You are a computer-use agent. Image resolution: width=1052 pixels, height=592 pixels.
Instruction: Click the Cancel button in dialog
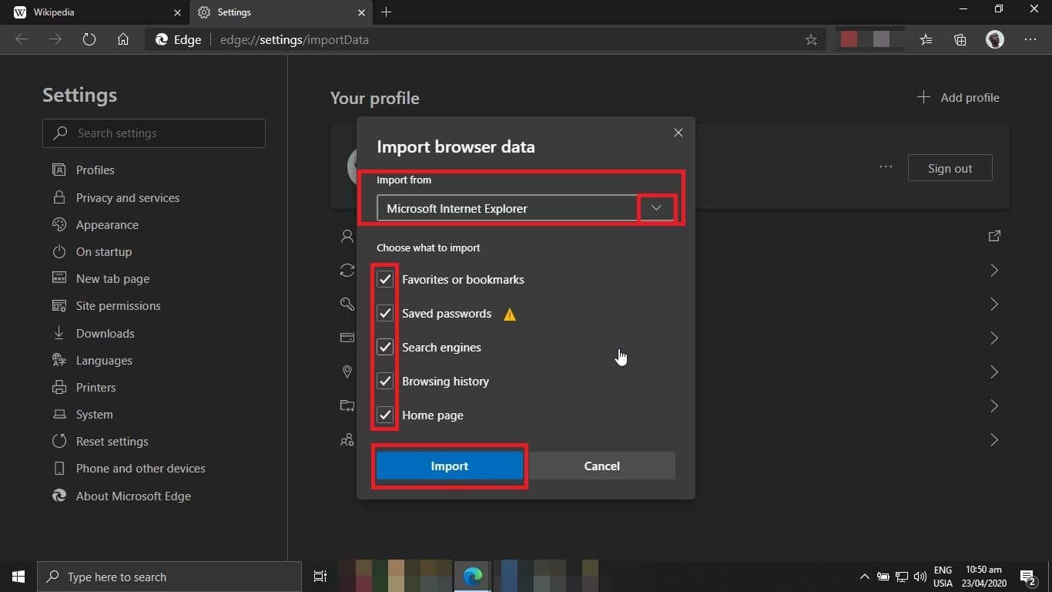point(602,466)
